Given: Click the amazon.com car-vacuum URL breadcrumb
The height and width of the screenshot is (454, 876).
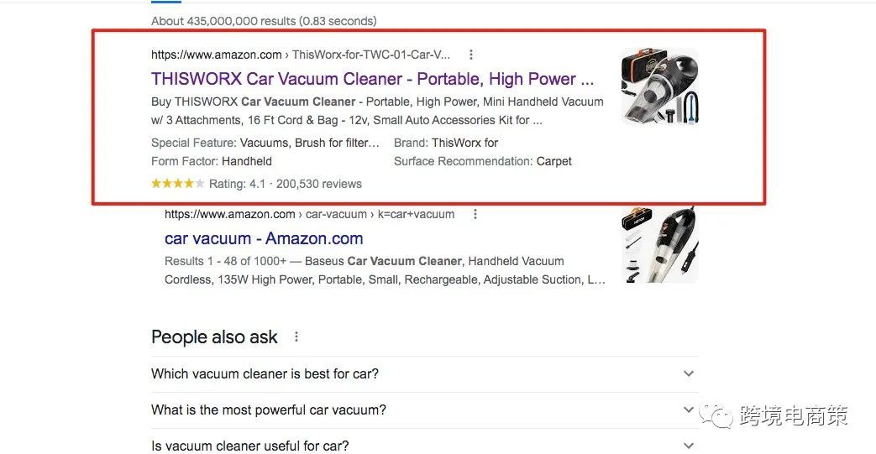Looking at the screenshot, I should point(310,214).
